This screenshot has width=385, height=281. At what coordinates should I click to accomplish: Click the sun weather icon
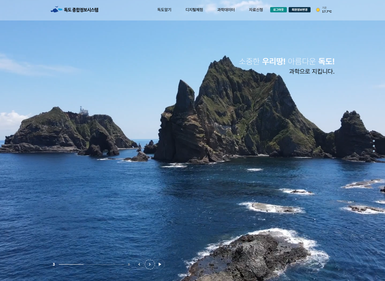click(318, 10)
